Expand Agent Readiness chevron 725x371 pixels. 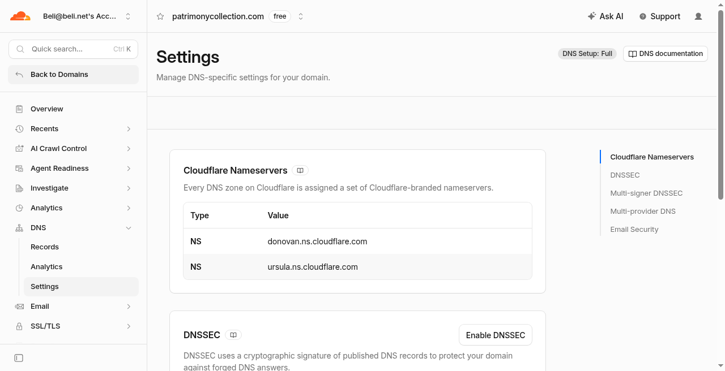click(x=129, y=169)
